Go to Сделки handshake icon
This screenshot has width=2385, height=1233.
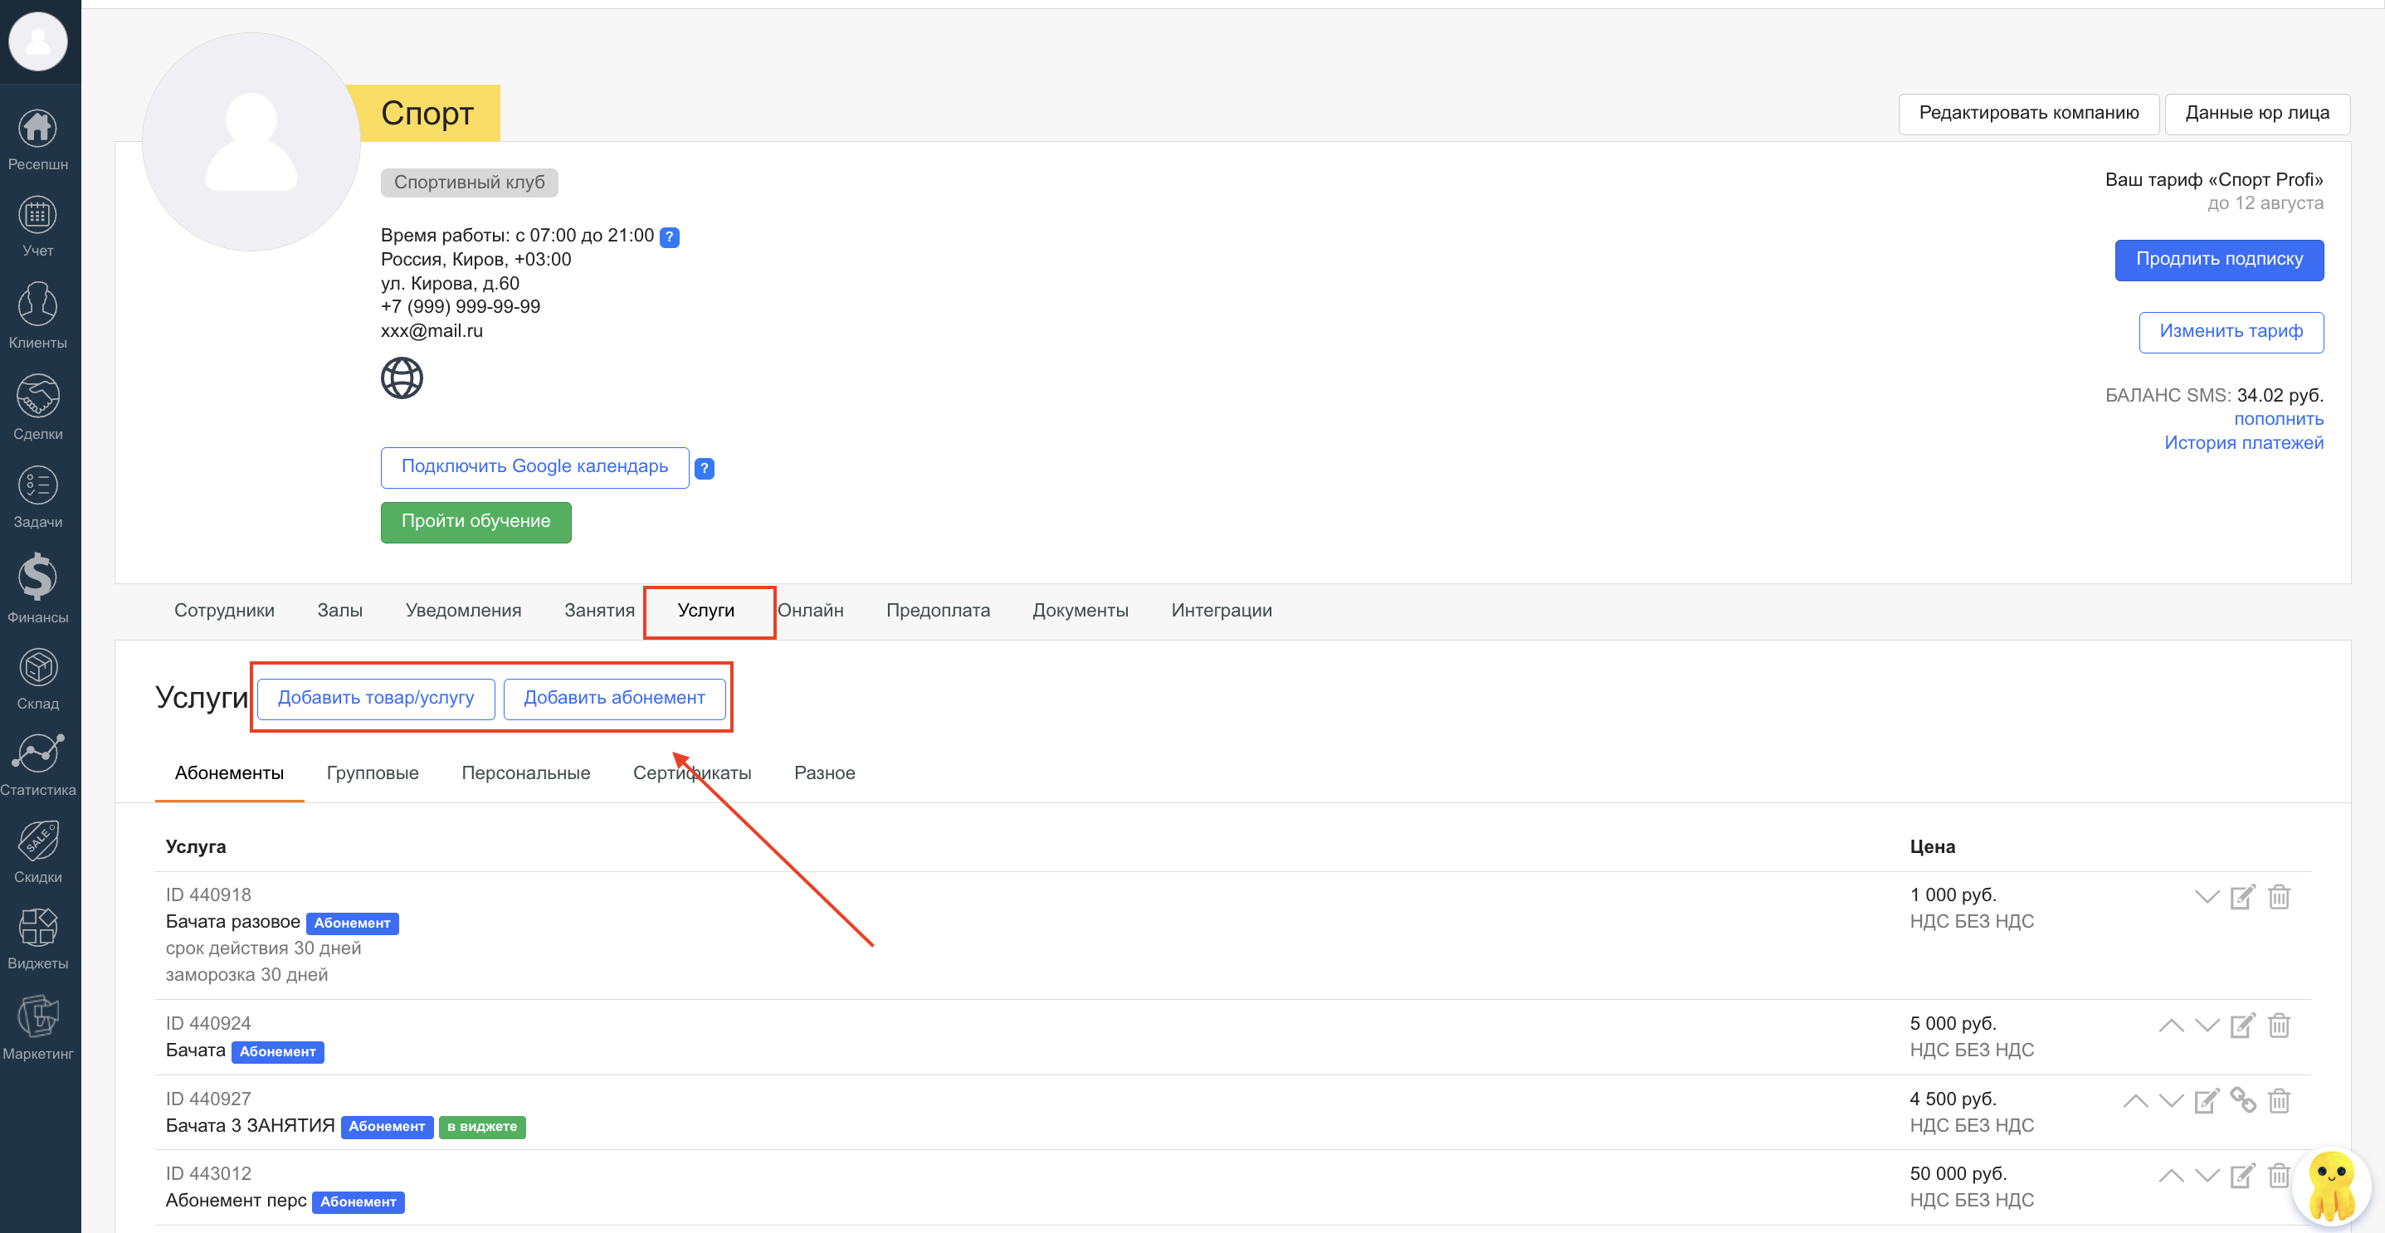point(37,396)
